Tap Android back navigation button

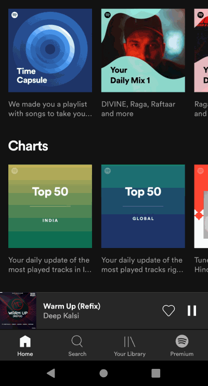pos(51,373)
